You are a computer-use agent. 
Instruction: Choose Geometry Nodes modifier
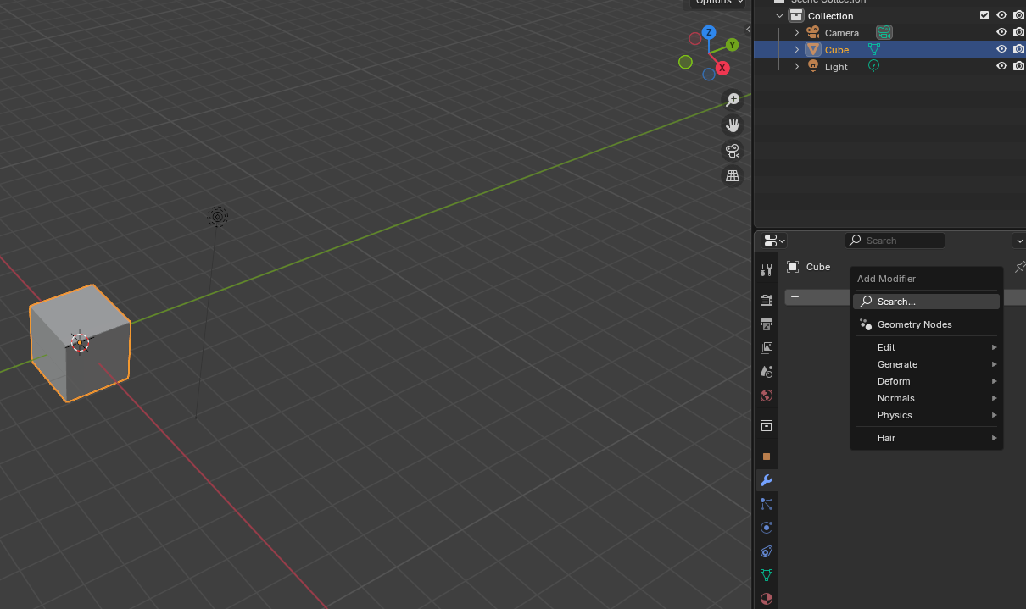927,324
